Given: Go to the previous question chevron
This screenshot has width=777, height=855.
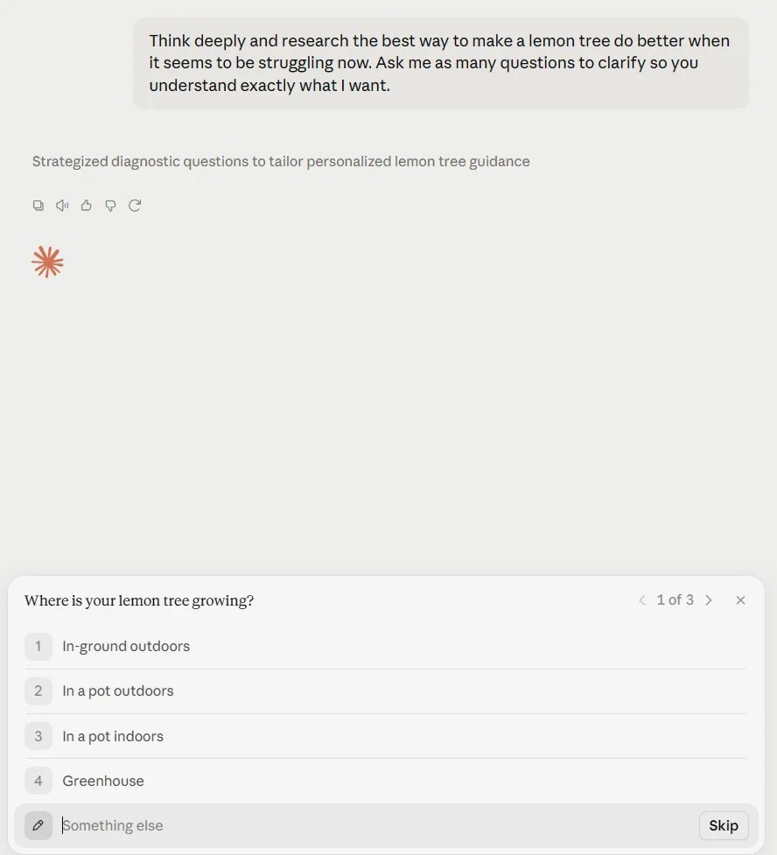Looking at the screenshot, I should [642, 600].
